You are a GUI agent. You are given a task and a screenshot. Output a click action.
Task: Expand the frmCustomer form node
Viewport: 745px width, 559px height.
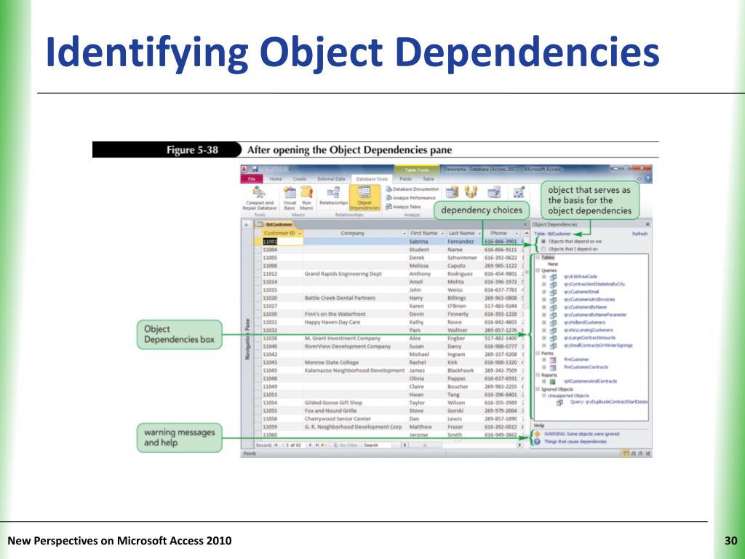(543, 359)
